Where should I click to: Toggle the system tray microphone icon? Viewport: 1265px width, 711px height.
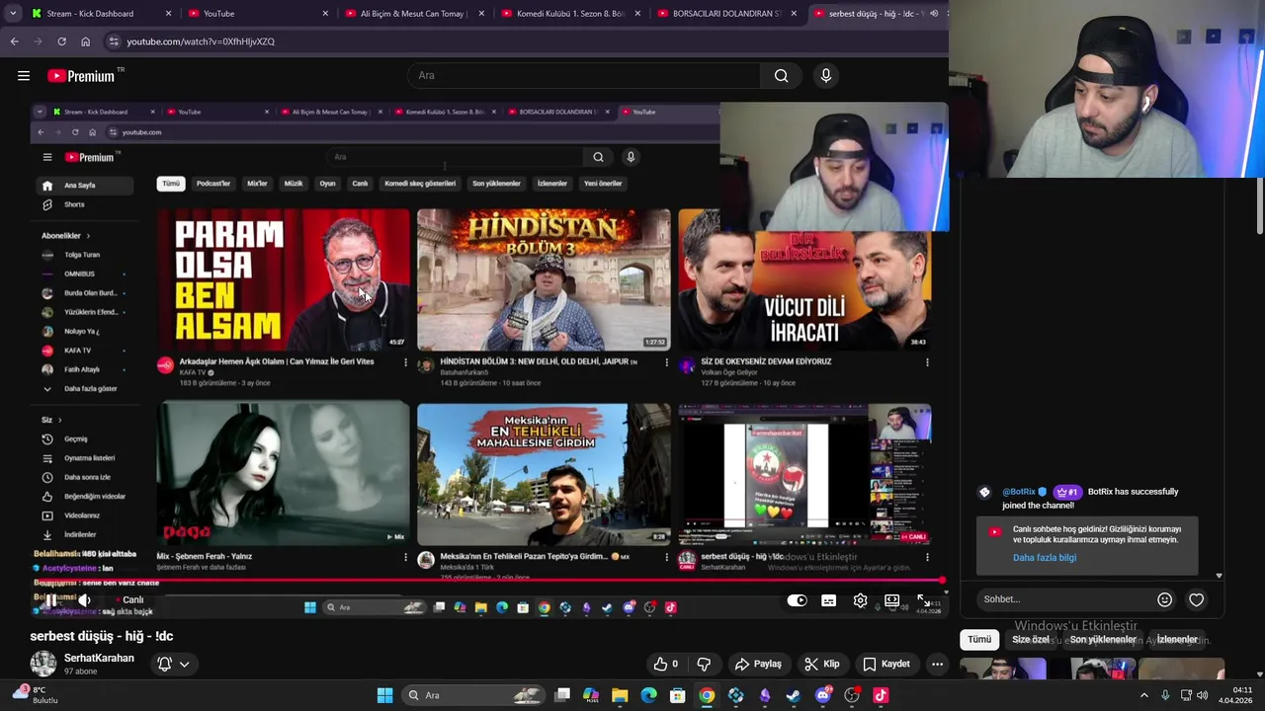tap(1165, 695)
